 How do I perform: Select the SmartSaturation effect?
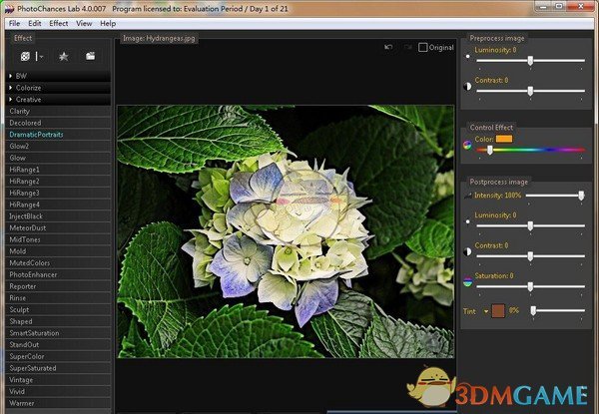click(x=59, y=333)
